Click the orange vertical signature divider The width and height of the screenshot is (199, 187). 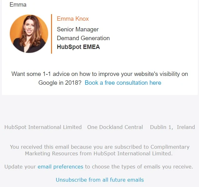click(x=51, y=34)
